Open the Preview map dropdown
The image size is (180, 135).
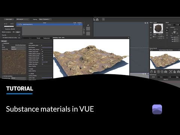[19, 49]
